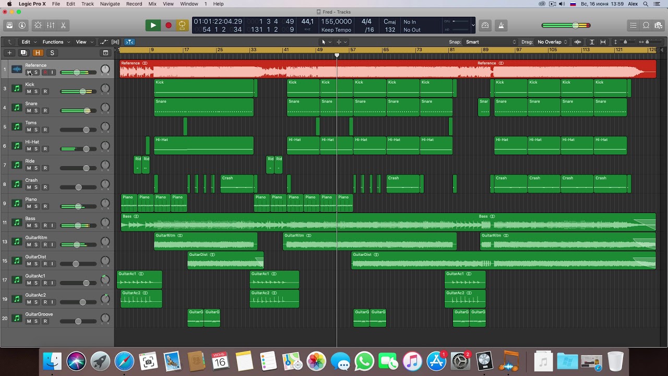Click the Reference track pan knob
Viewport: 668px width, 376px height.
click(x=105, y=69)
